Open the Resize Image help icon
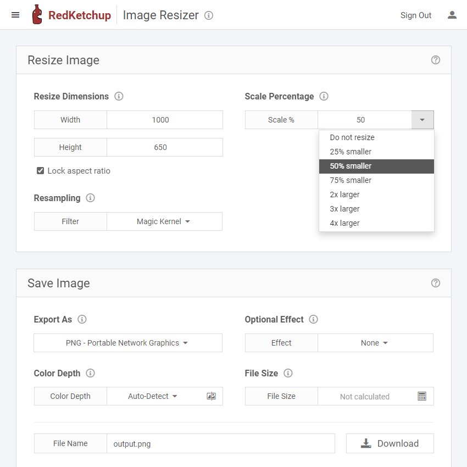467x467 pixels. point(435,60)
